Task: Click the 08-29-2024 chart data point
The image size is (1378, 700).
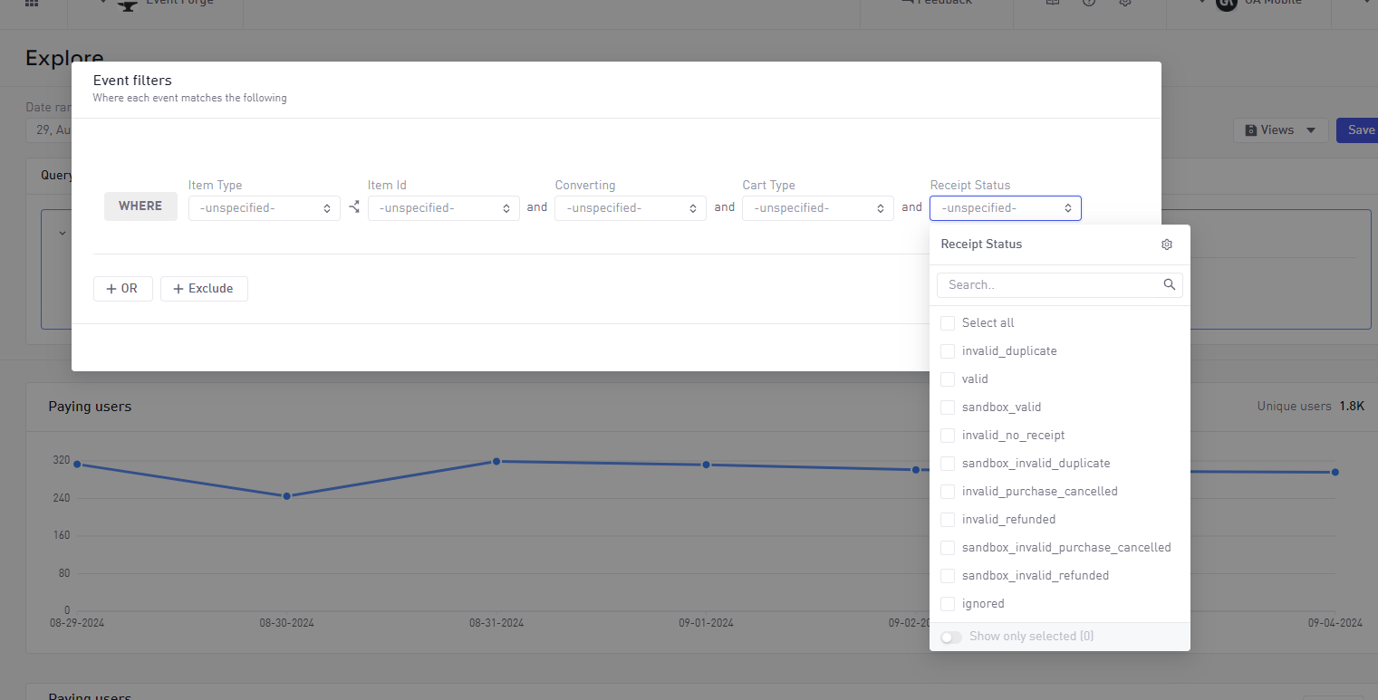Action: point(77,465)
